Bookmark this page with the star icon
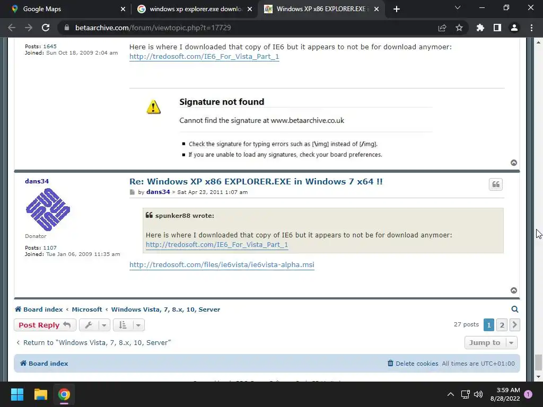Screen dimensions: 543x407 point(459,28)
